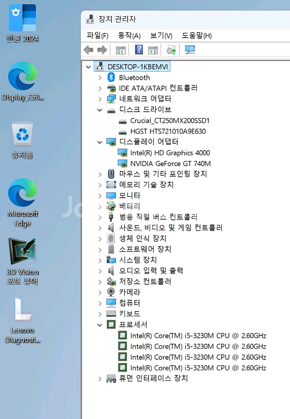
Task: Select Crucial_CT250MX200SSD1 disk drive
Action: pos(170,120)
